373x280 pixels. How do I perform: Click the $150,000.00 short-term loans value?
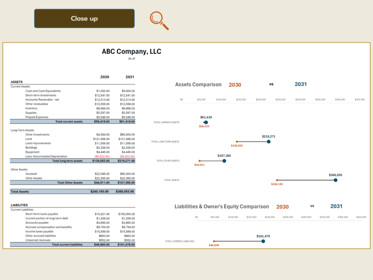tap(126, 214)
